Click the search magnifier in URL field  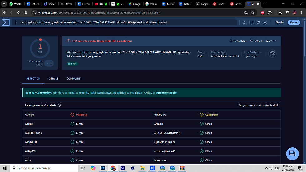click(x=16, y=22)
